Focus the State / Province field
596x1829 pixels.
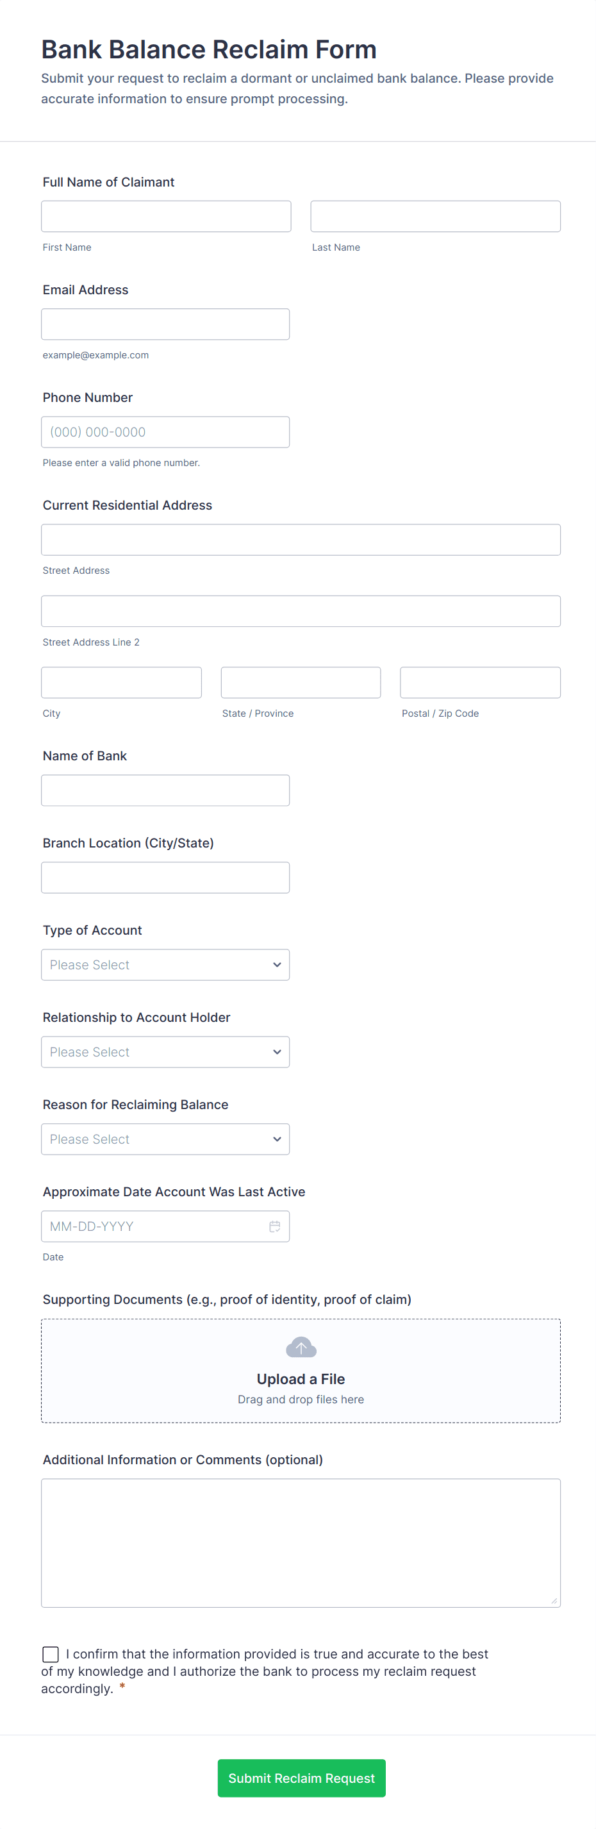[300, 681]
